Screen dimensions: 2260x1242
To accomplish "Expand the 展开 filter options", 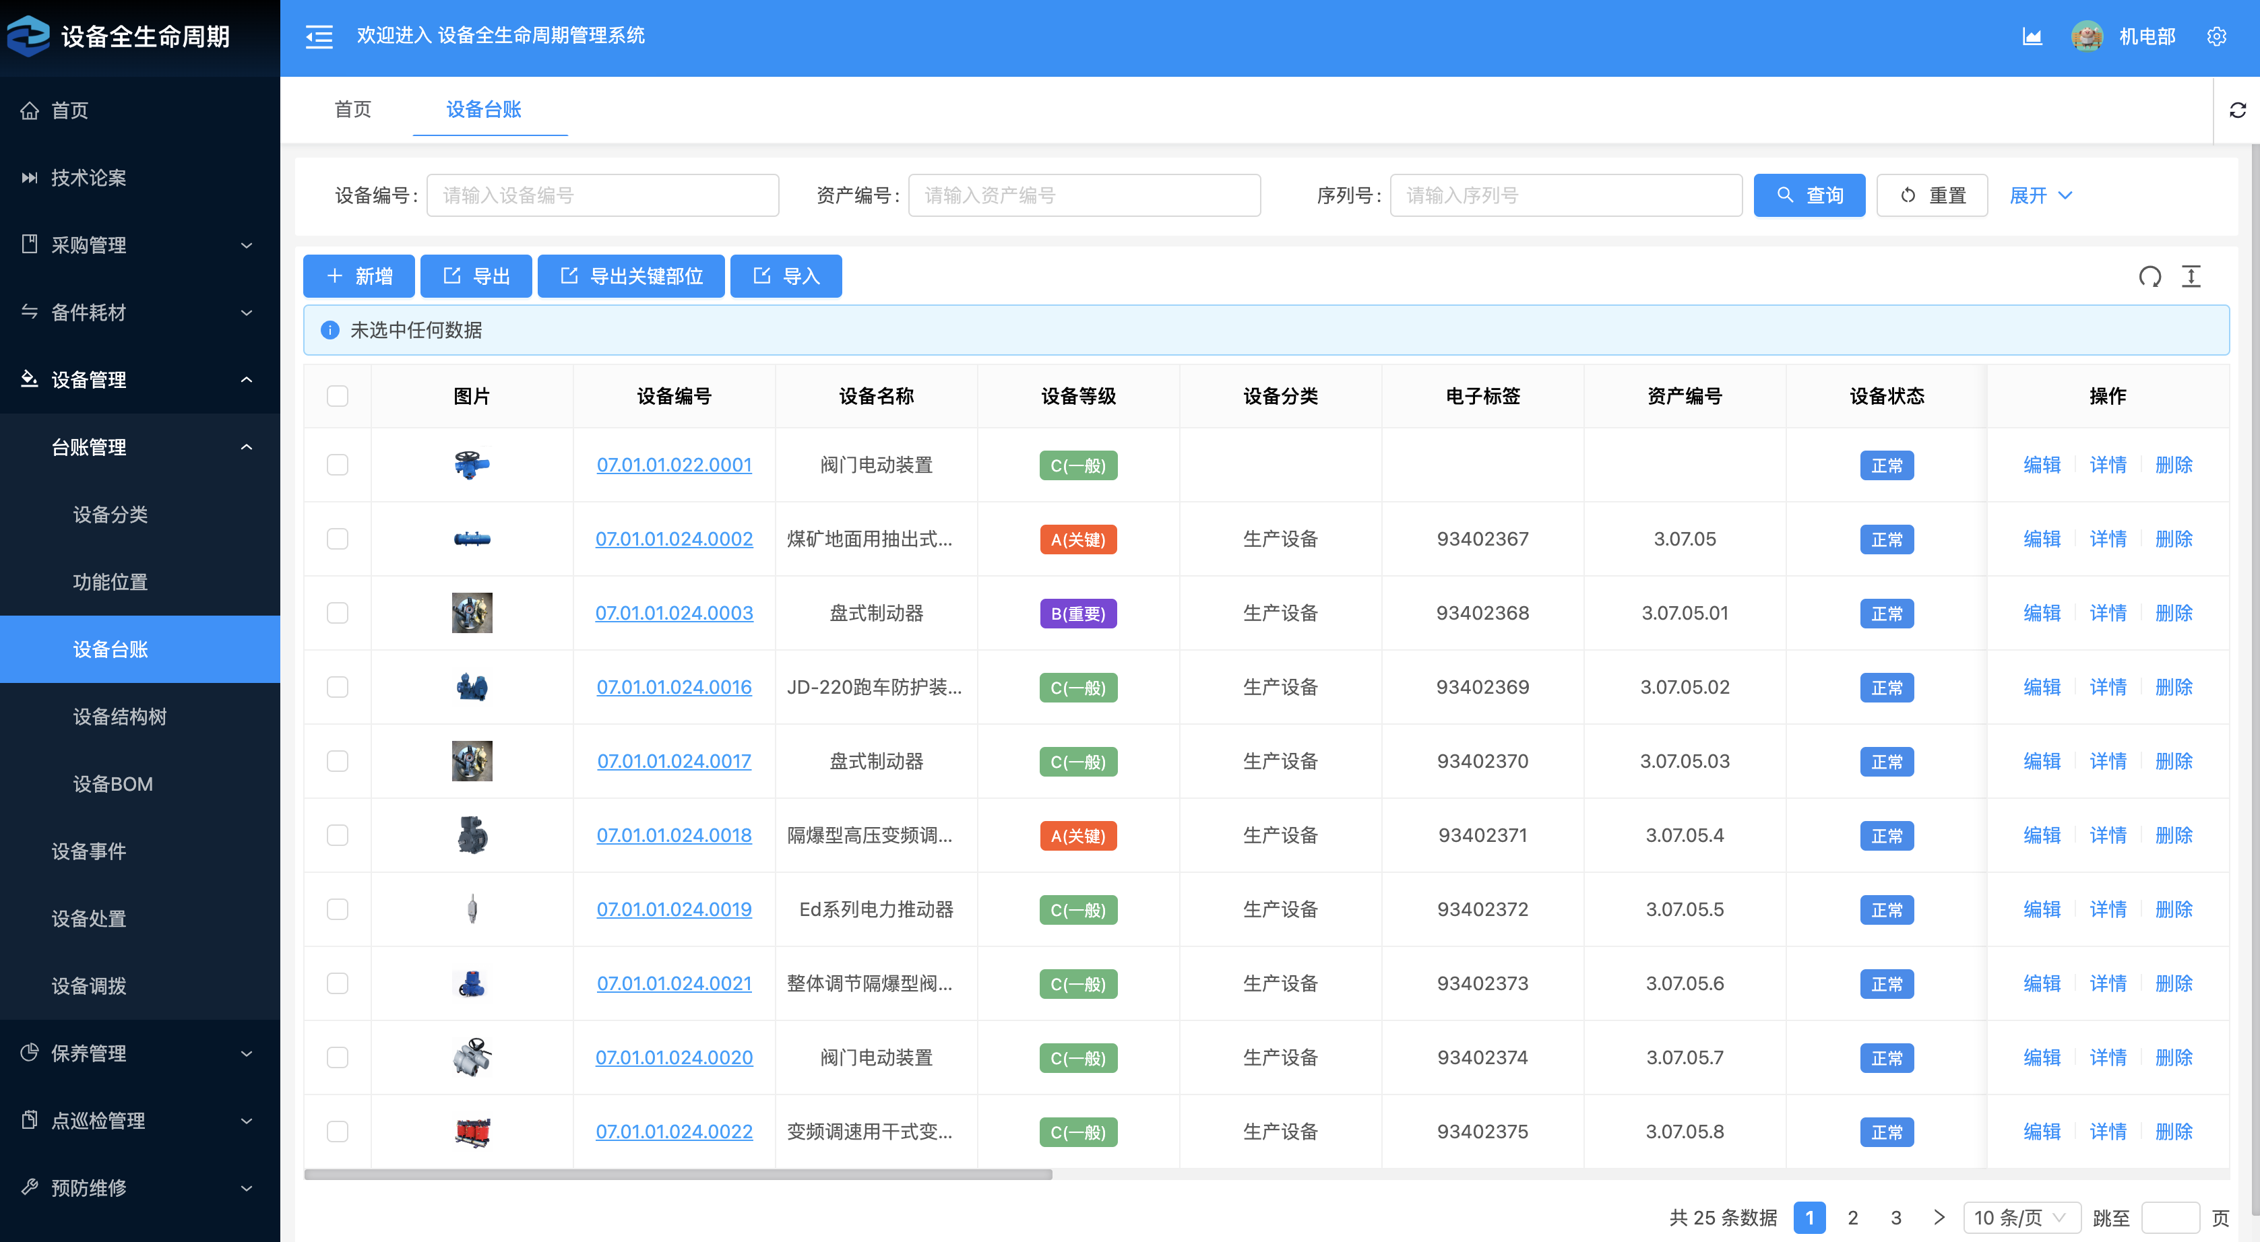I will click(2040, 195).
